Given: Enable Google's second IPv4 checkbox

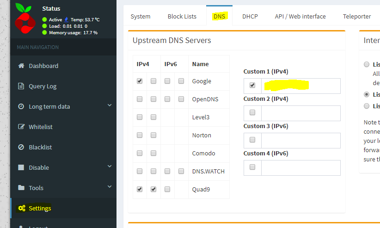Looking at the screenshot, I should [153, 81].
